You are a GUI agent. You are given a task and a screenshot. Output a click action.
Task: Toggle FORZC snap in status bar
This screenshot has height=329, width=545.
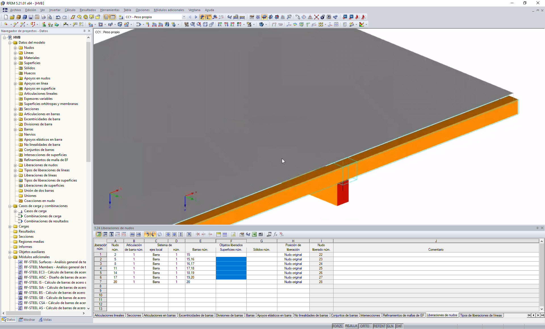[x=338, y=326]
